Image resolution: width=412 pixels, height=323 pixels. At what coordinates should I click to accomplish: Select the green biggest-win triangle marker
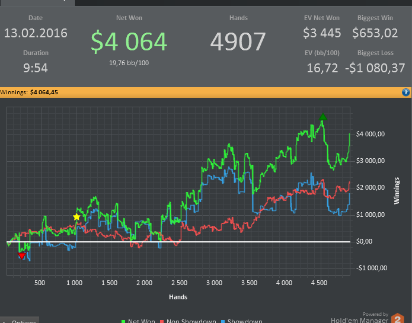[x=322, y=117]
